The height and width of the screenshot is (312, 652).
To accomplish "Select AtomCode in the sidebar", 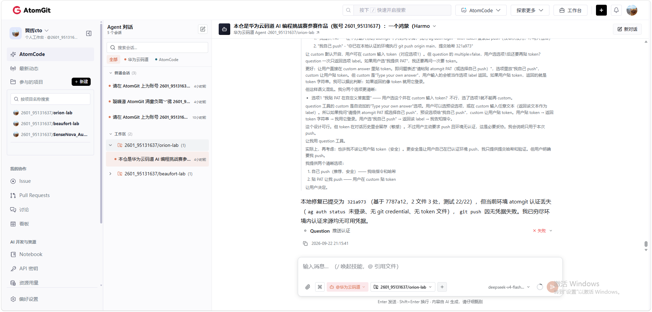I will click(50, 54).
